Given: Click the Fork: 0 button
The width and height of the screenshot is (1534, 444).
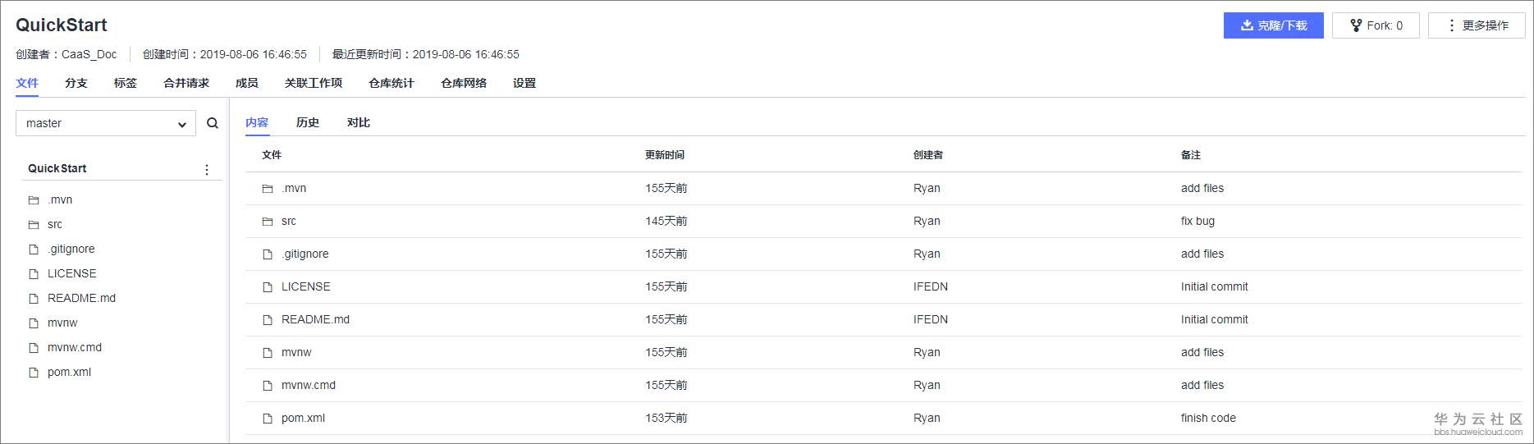Looking at the screenshot, I should coord(1376,25).
